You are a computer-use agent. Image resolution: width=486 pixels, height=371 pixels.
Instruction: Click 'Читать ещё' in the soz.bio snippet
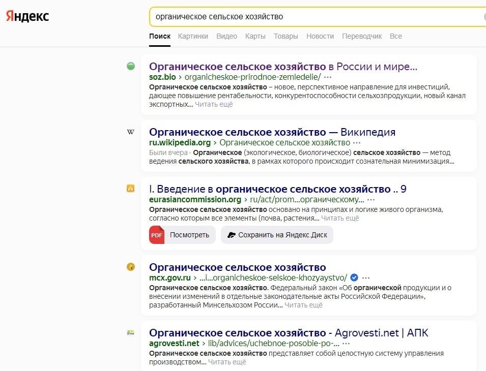pyautogui.click(x=214, y=105)
